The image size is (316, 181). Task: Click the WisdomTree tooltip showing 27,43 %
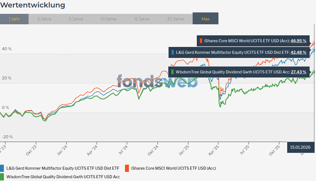pos(239,72)
